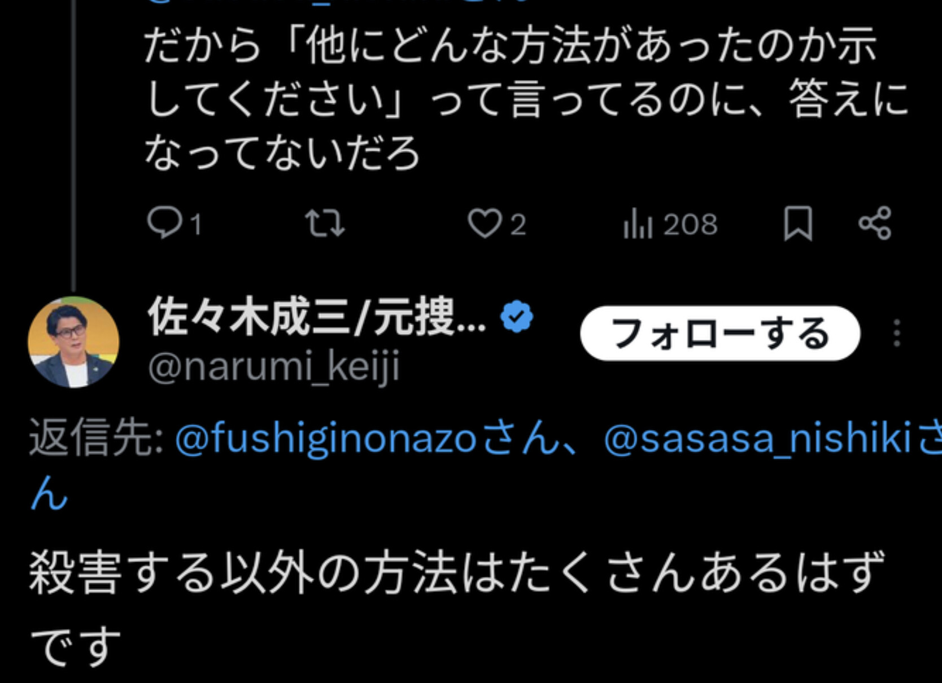Click the 返信先 reply-to label
Screen dimensions: 942x683
pos(96,438)
